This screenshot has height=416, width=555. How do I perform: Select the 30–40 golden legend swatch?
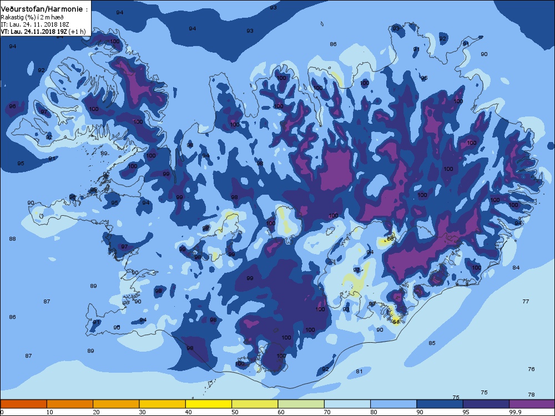[163, 404]
